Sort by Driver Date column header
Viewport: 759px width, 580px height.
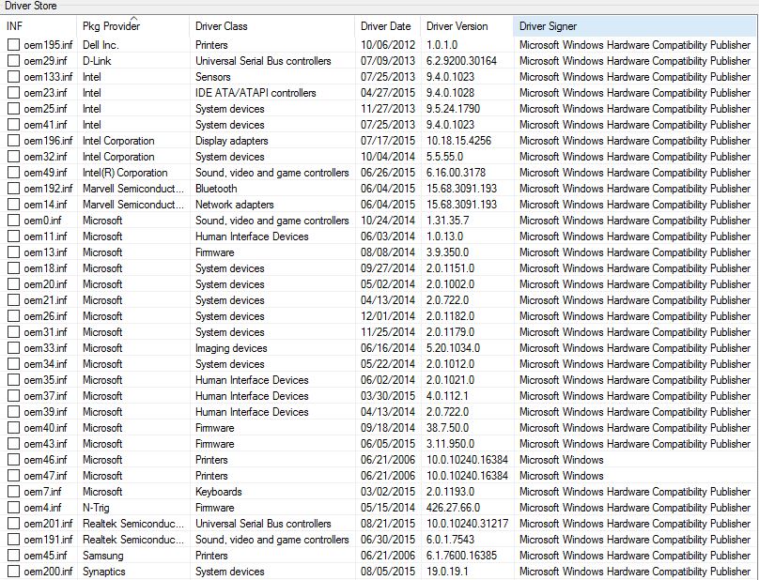387,26
